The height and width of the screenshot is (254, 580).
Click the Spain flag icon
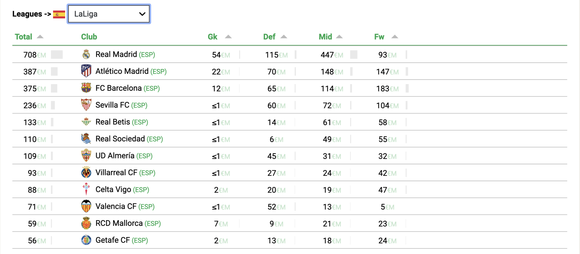point(59,14)
